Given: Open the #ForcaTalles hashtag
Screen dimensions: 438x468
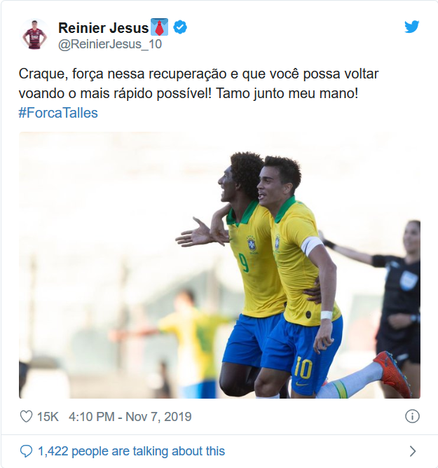Looking at the screenshot, I should [x=58, y=113].
